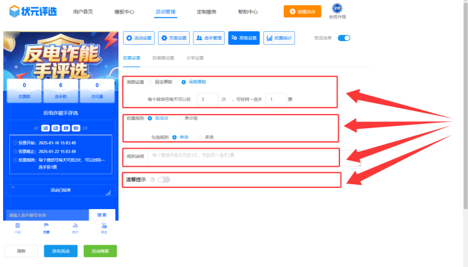This screenshot has height=267, width=468.
Task: Click the 反电诈能手评选 banner image
Action: coord(61,55)
